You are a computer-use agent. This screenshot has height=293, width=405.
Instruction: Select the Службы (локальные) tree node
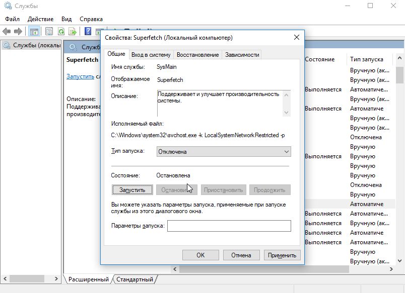[31, 45]
